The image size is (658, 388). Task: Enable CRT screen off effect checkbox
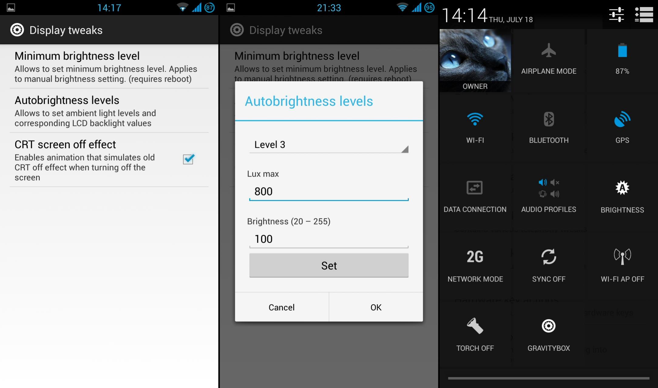[188, 159]
